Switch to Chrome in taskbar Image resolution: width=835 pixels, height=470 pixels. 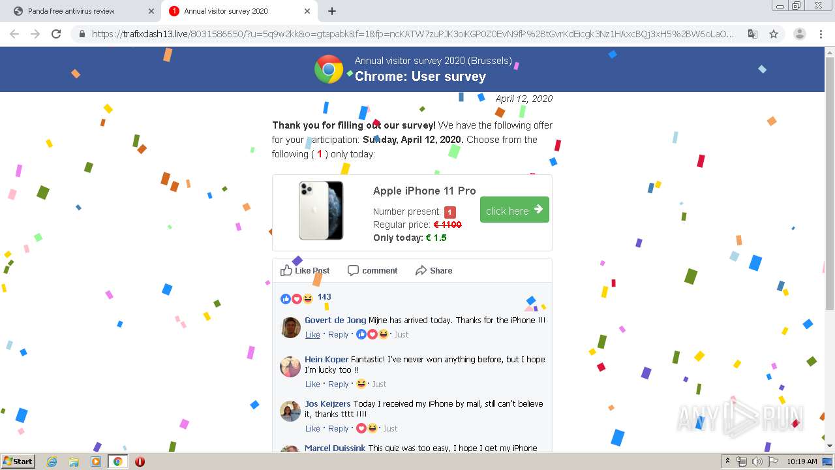click(117, 461)
